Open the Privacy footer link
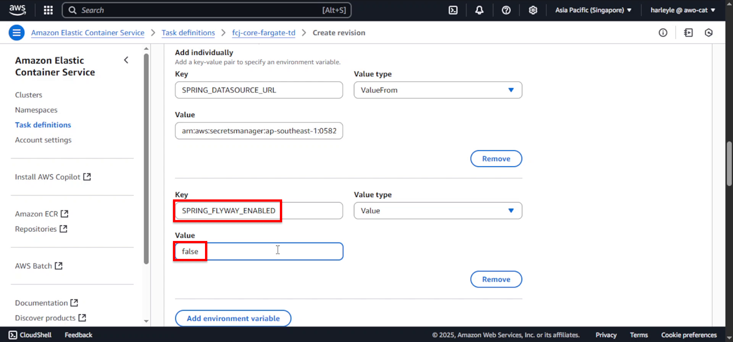This screenshot has height=342, width=733. [606, 335]
